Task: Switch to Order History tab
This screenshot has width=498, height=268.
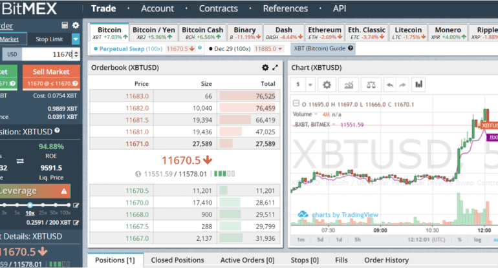Action: click(x=387, y=260)
